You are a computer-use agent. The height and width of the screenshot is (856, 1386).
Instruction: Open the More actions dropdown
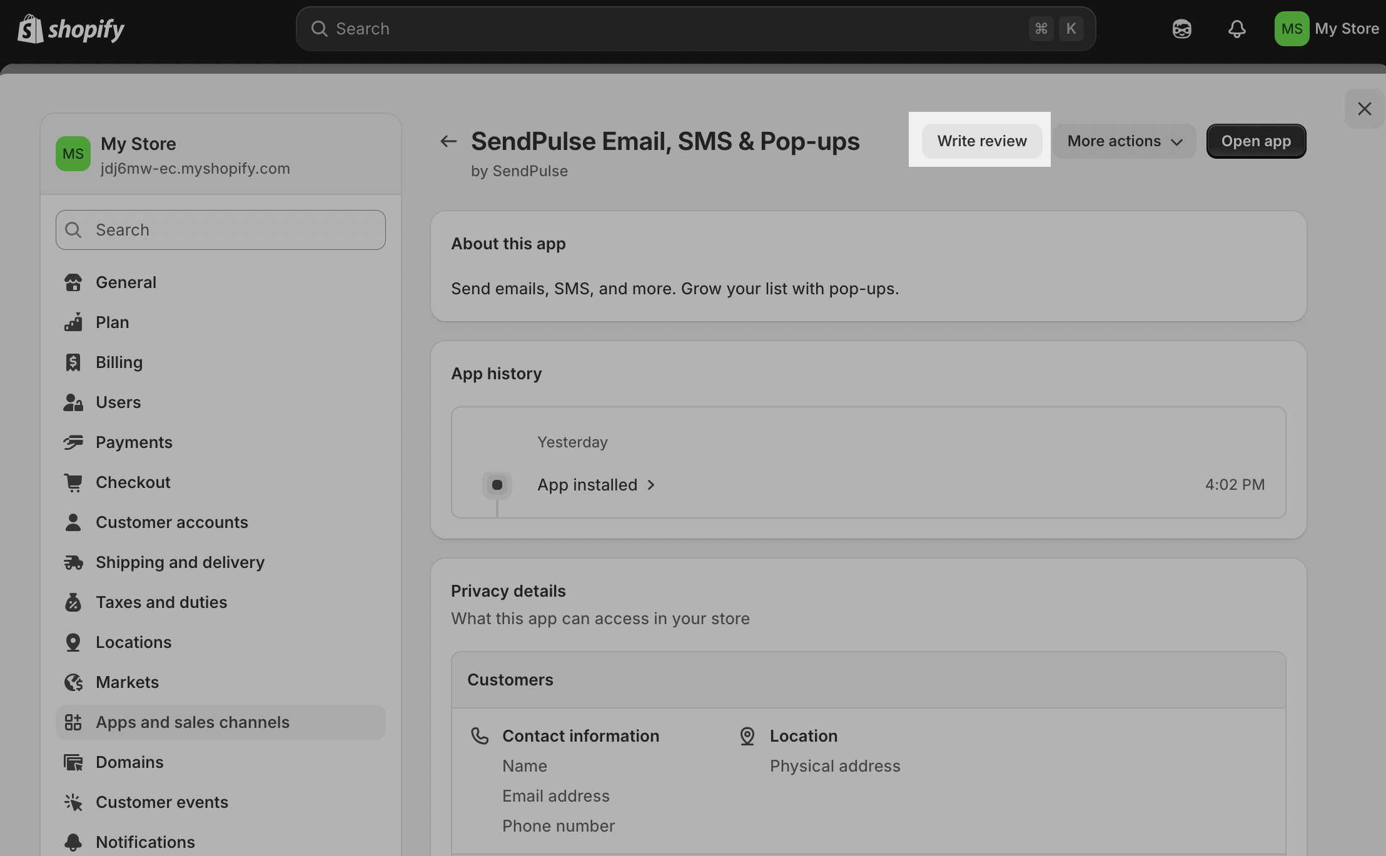(1125, 141)
